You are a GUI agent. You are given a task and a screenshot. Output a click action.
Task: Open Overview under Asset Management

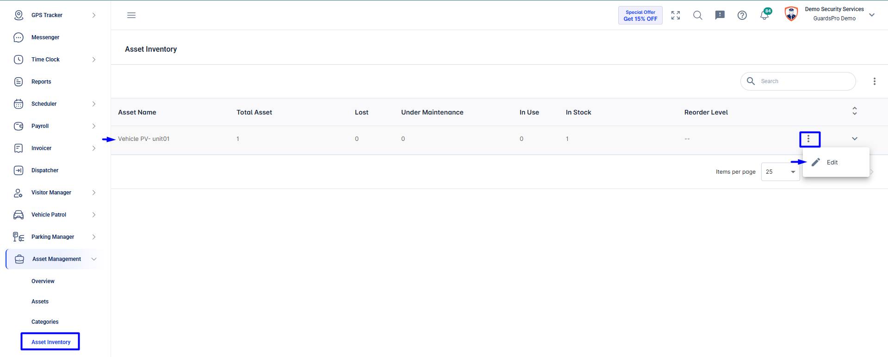click(x=43, y=281)
